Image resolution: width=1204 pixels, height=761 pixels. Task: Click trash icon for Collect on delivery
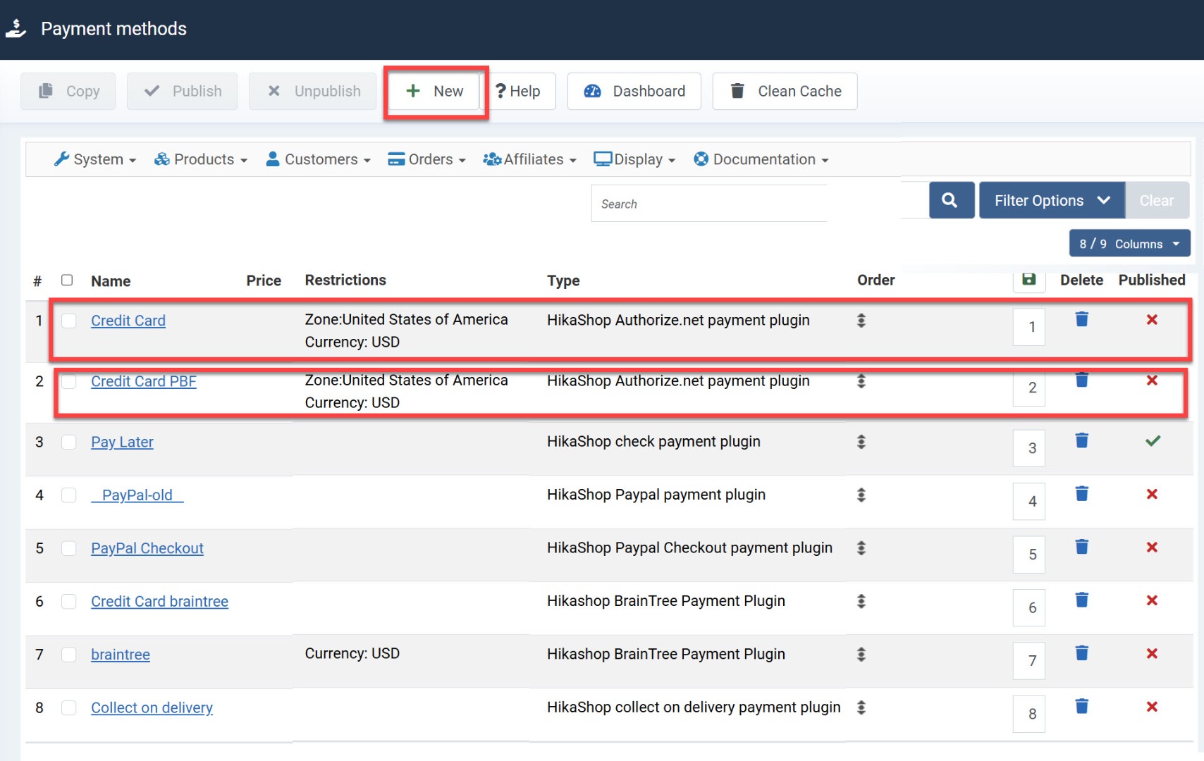pyautogui.click(x=1081, y=706)
